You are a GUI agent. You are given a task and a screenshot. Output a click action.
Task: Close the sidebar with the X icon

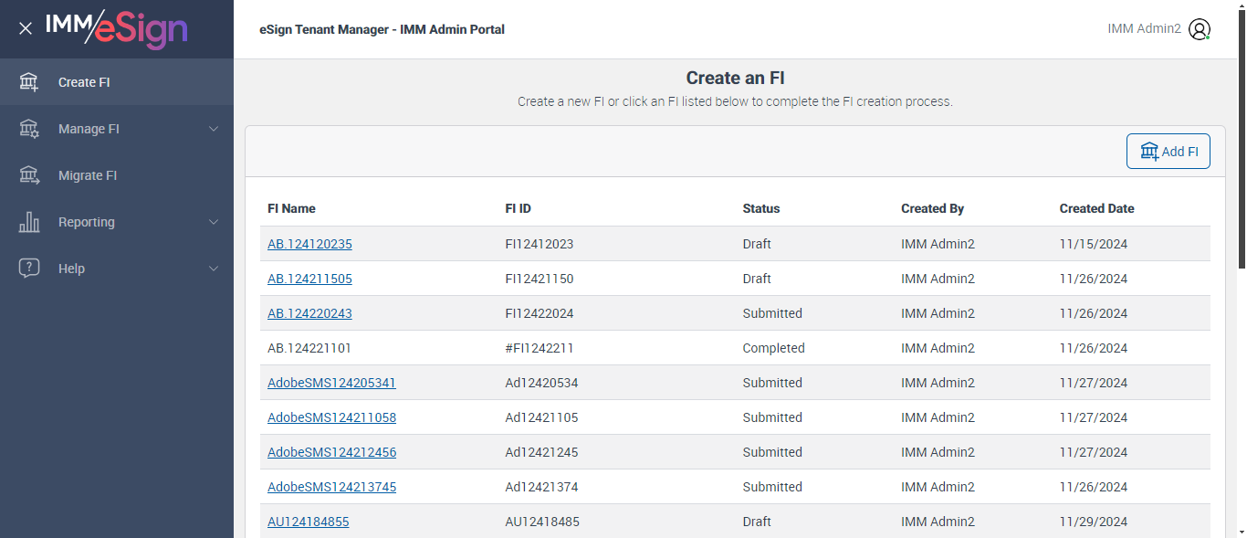26,28
